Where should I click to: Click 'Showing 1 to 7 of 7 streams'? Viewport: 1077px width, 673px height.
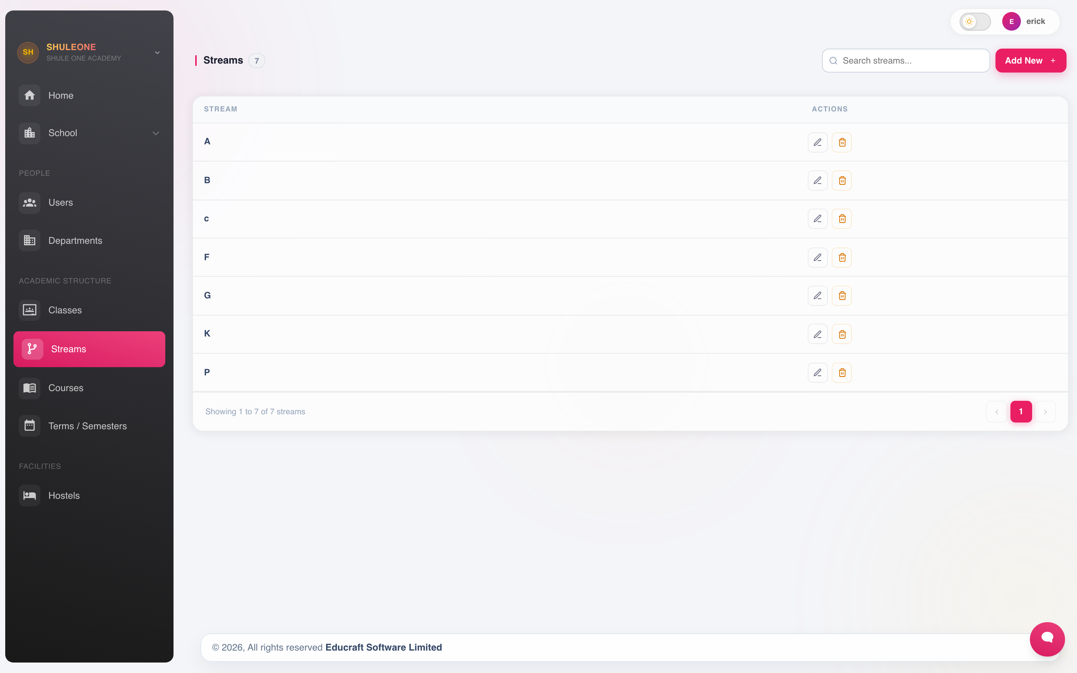tap(255, 412)
